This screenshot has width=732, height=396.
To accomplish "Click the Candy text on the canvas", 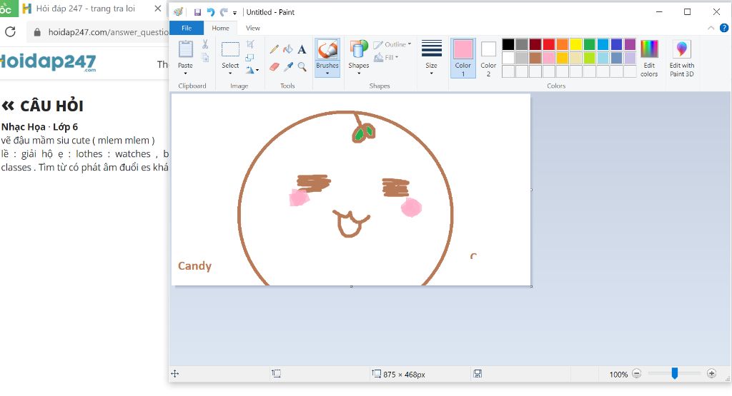I will click(194, 265).
